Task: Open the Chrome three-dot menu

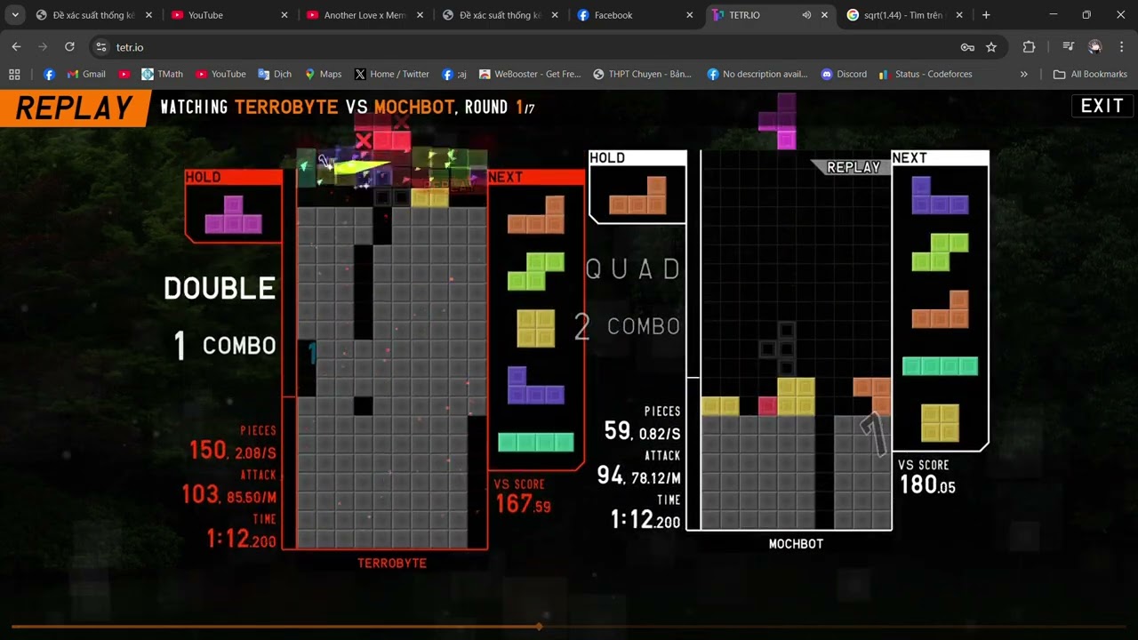Action: [x=1121, y=47]
